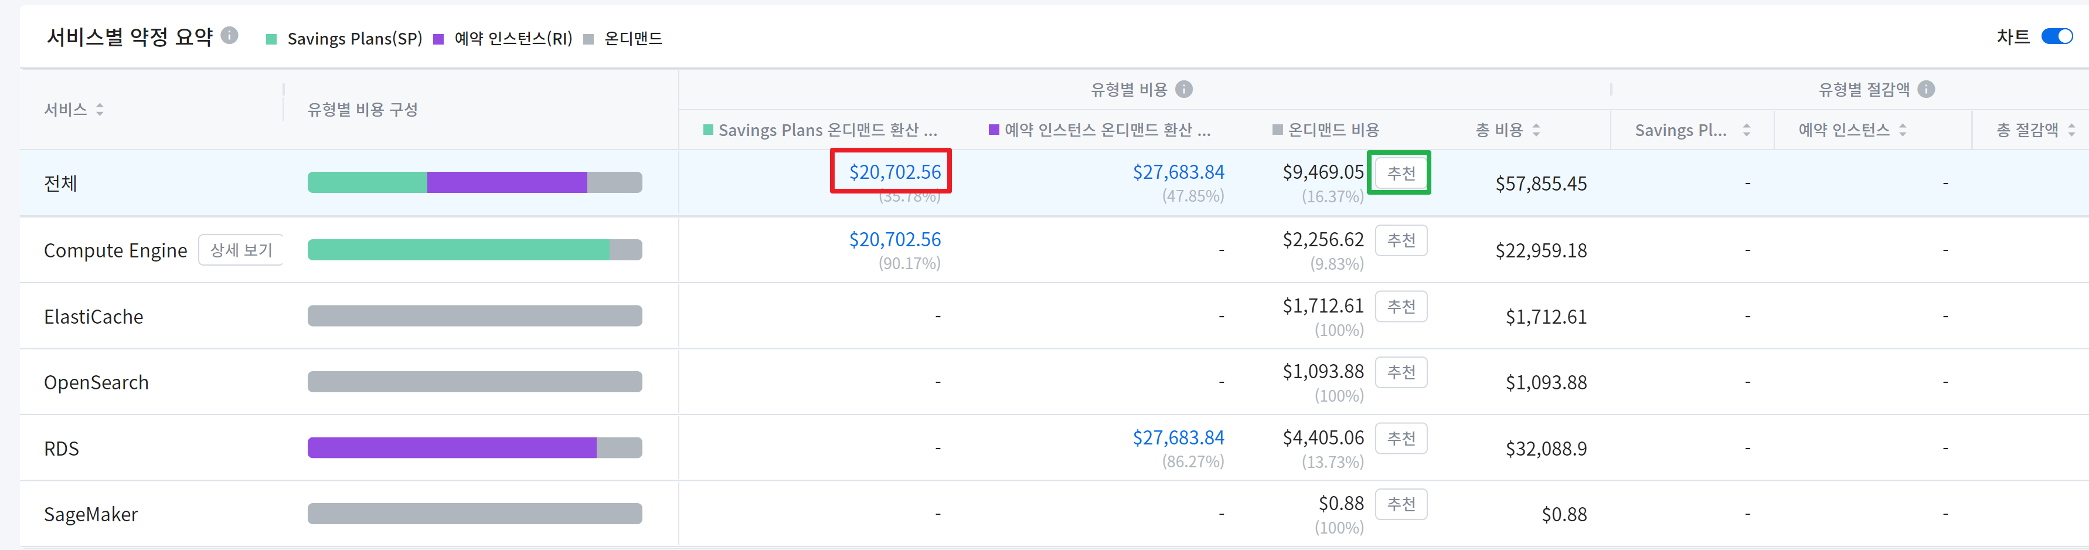The image size is (2089, 550).
Task: Sort by 총 절감액 column arrows
Action: [2071, 130]
